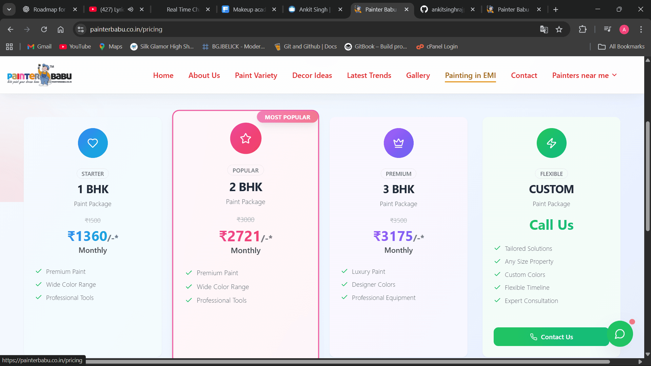Expand the Painters near me dropdown

pyautogui.click(x=584, y=75)
